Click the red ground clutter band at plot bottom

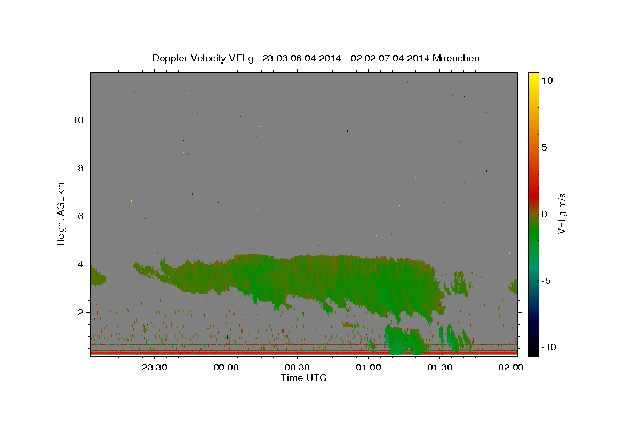[x=303, y=352]
